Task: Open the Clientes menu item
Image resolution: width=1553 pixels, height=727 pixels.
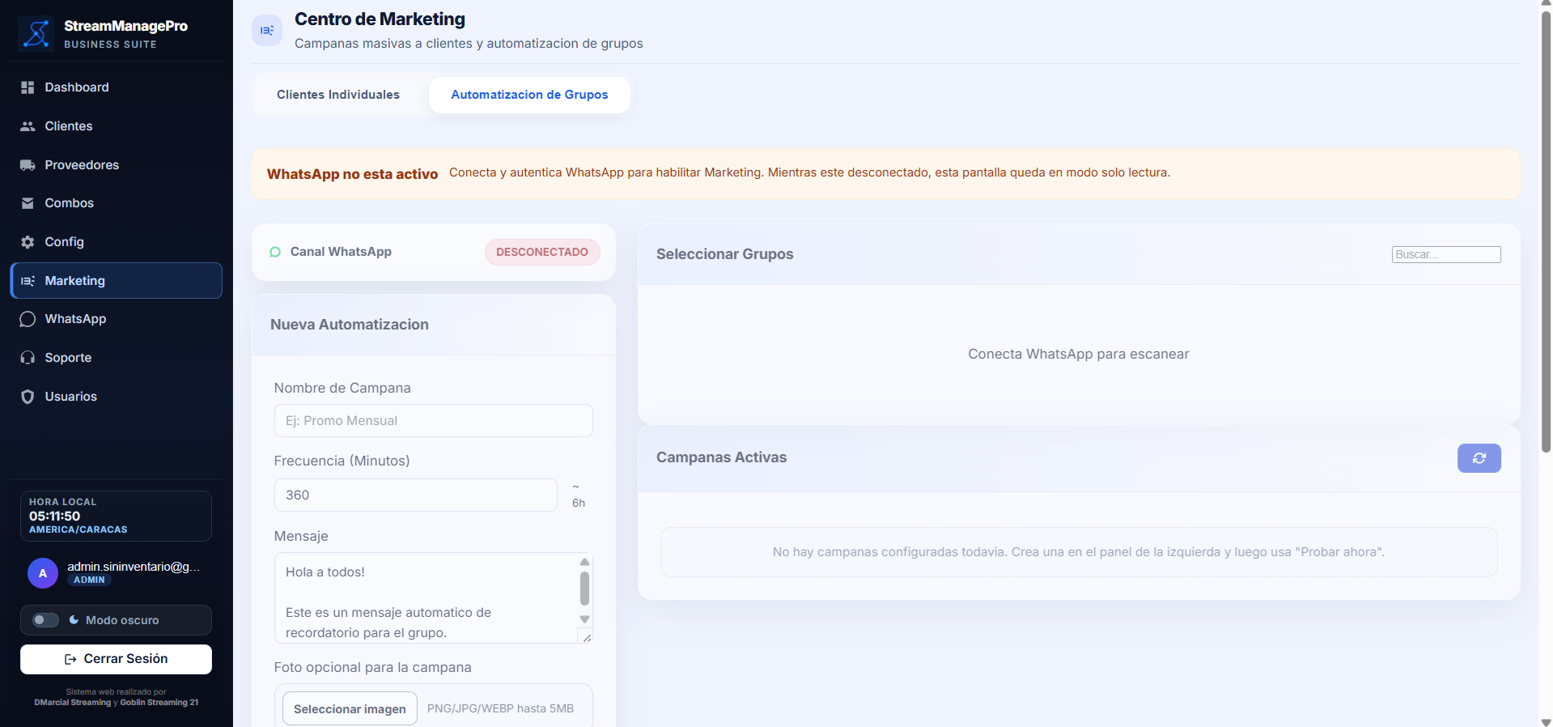Action: tap(117, 126)
